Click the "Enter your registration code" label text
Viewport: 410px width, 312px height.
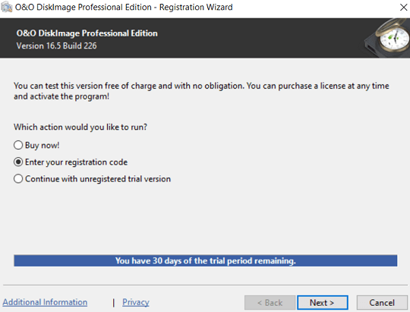(x=76, y=162)
